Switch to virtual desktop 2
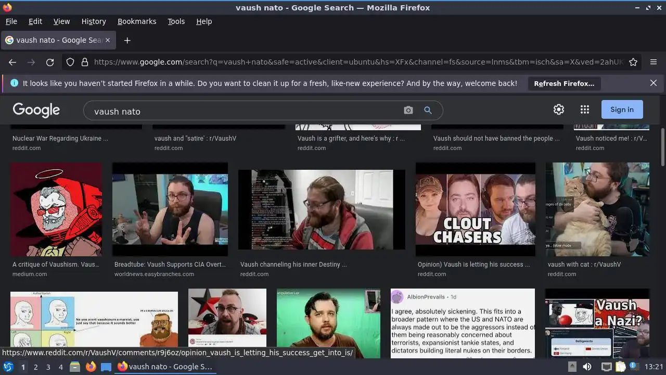 pos(35,367)
